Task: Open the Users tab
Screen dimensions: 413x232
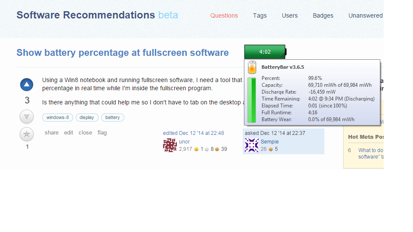Action: point(290,15)
